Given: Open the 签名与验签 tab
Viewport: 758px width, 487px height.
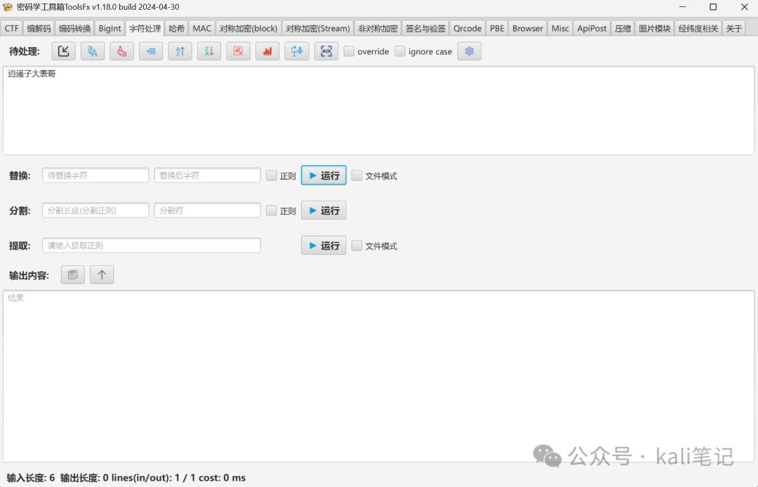Looking at the screenshot, I should pyautogui.click(x=425, y=29).
